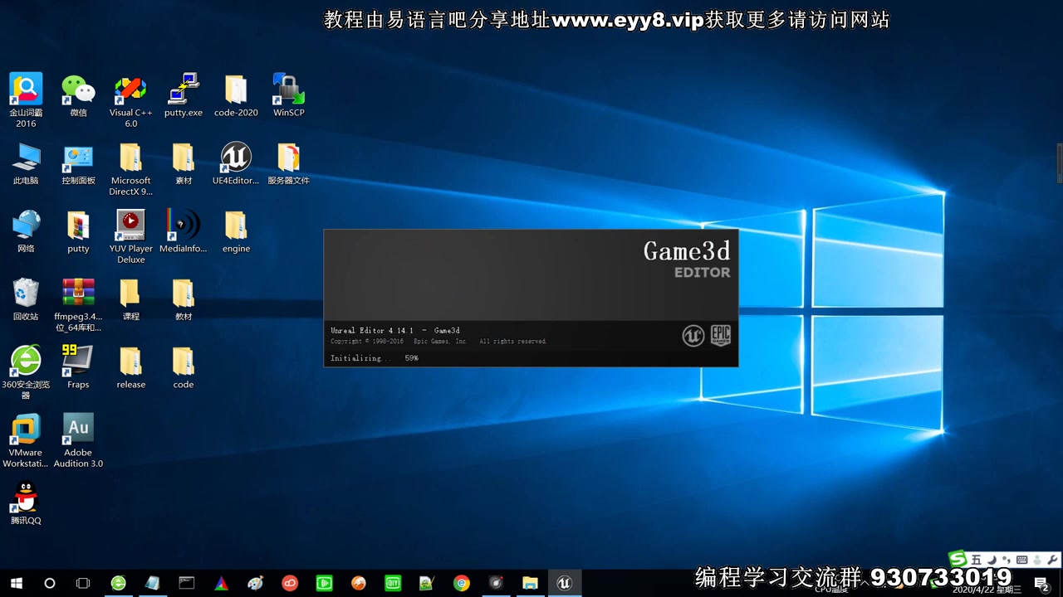Open the IME wrench settings icon
This screenshot has height=597, width=1063.
(x=1052, y=560)
